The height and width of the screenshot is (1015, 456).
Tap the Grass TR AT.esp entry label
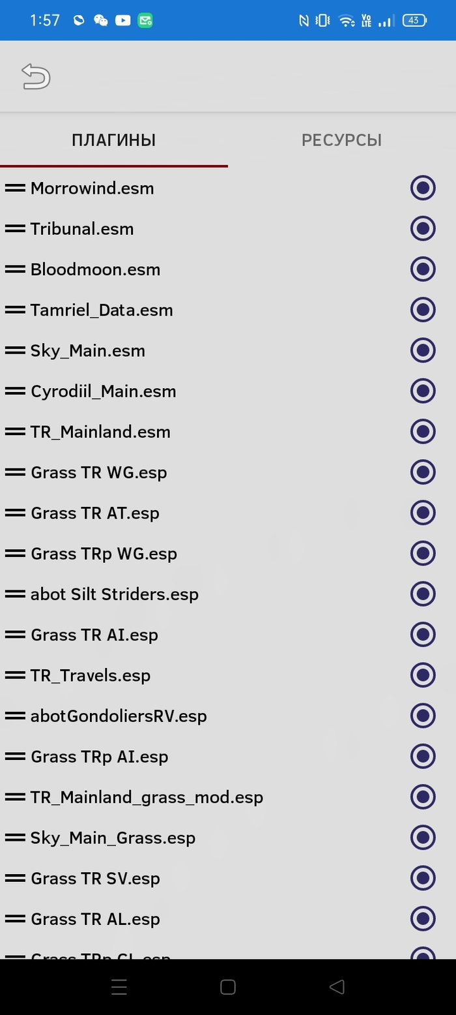click(x=95, y=513)
